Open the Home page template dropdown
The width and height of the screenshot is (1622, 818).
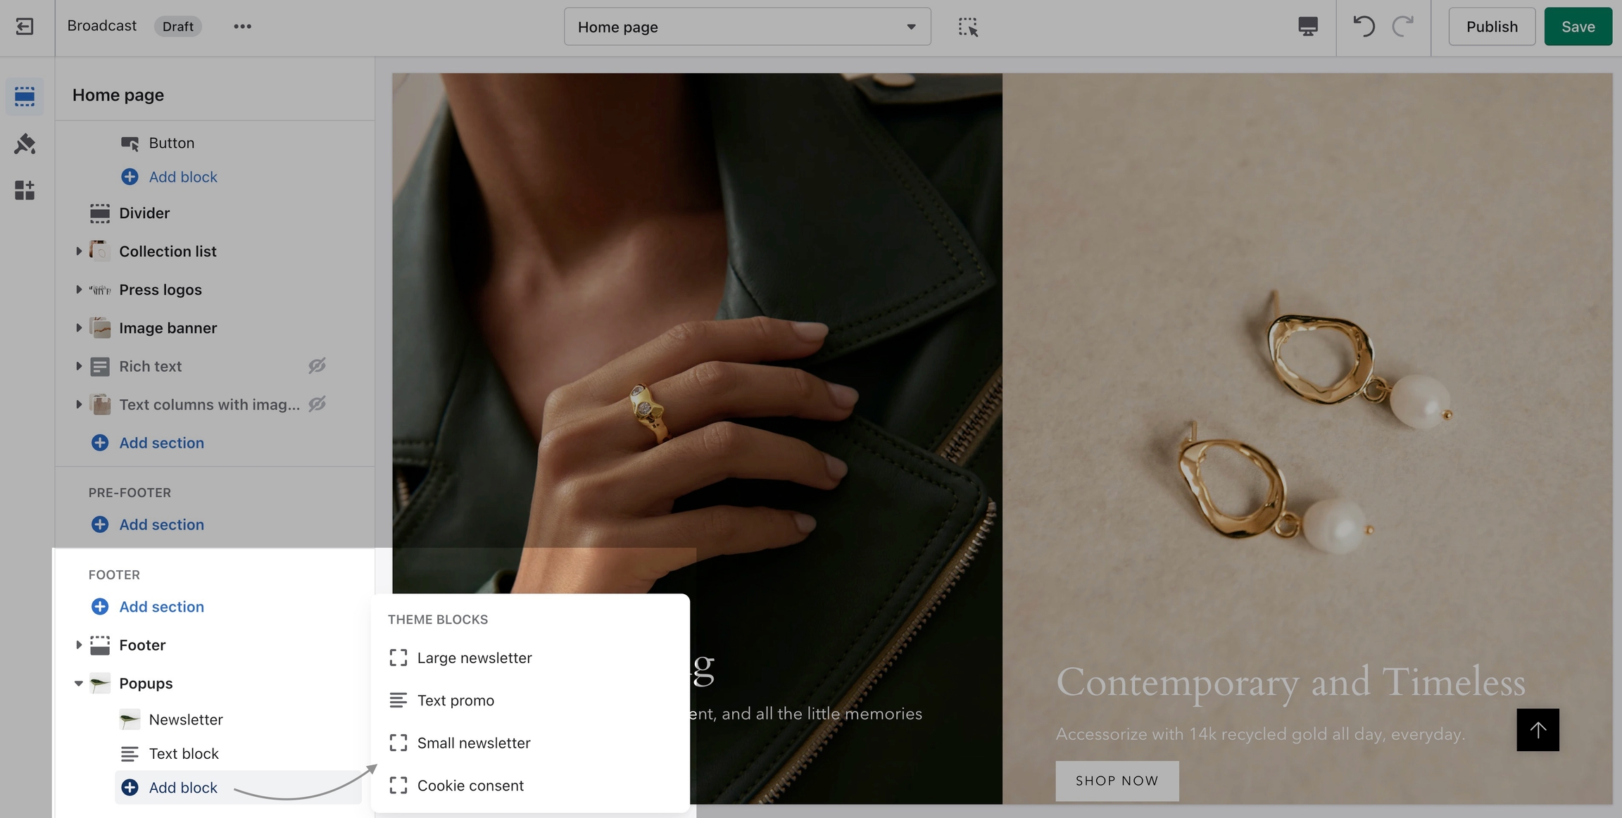pyautogui.click(x=747, y=27)
